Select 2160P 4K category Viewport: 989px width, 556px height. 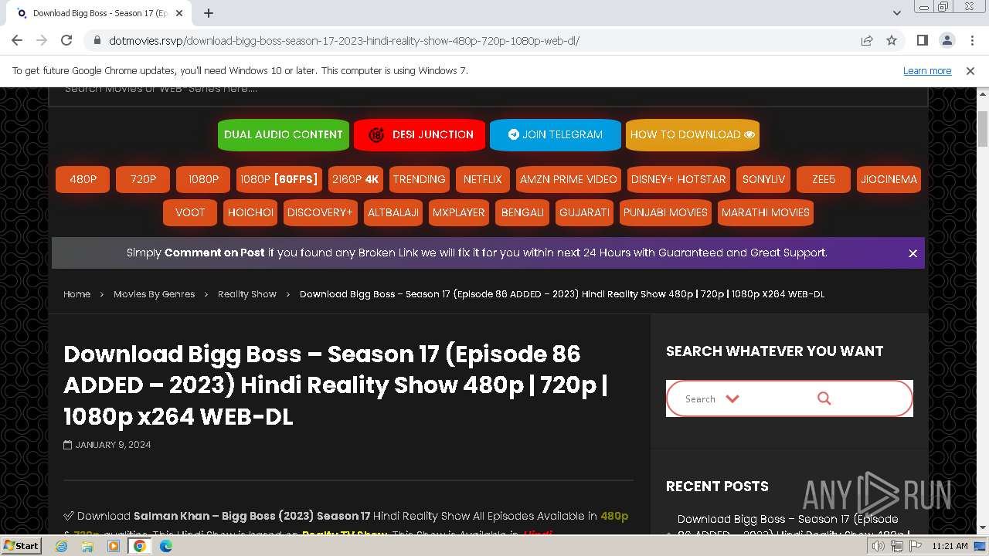click(x=355, y=179)
